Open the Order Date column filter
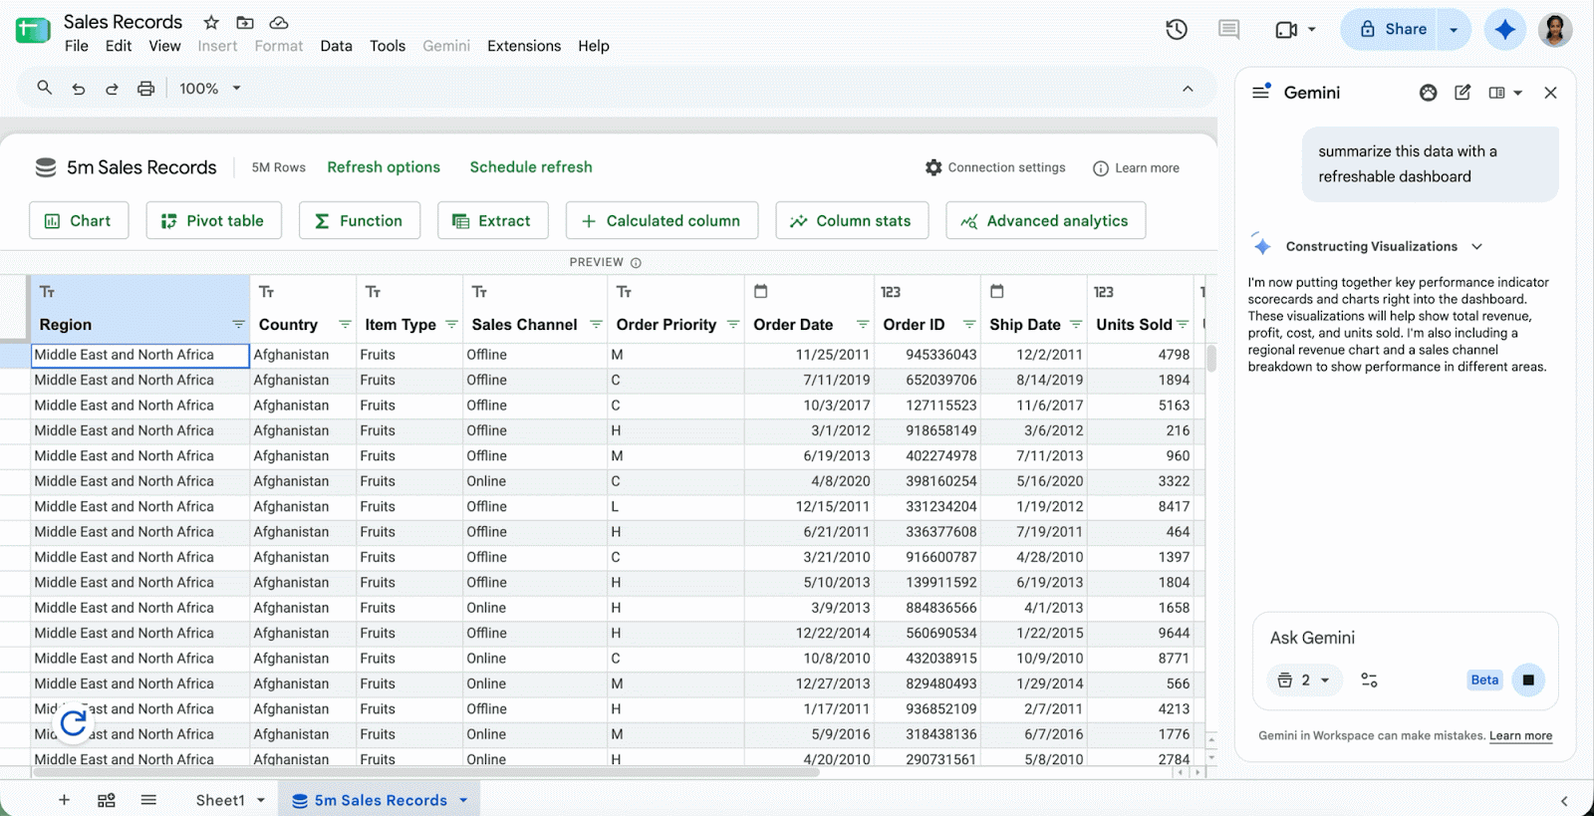The image size is (1594, 816). coord(863,325)
